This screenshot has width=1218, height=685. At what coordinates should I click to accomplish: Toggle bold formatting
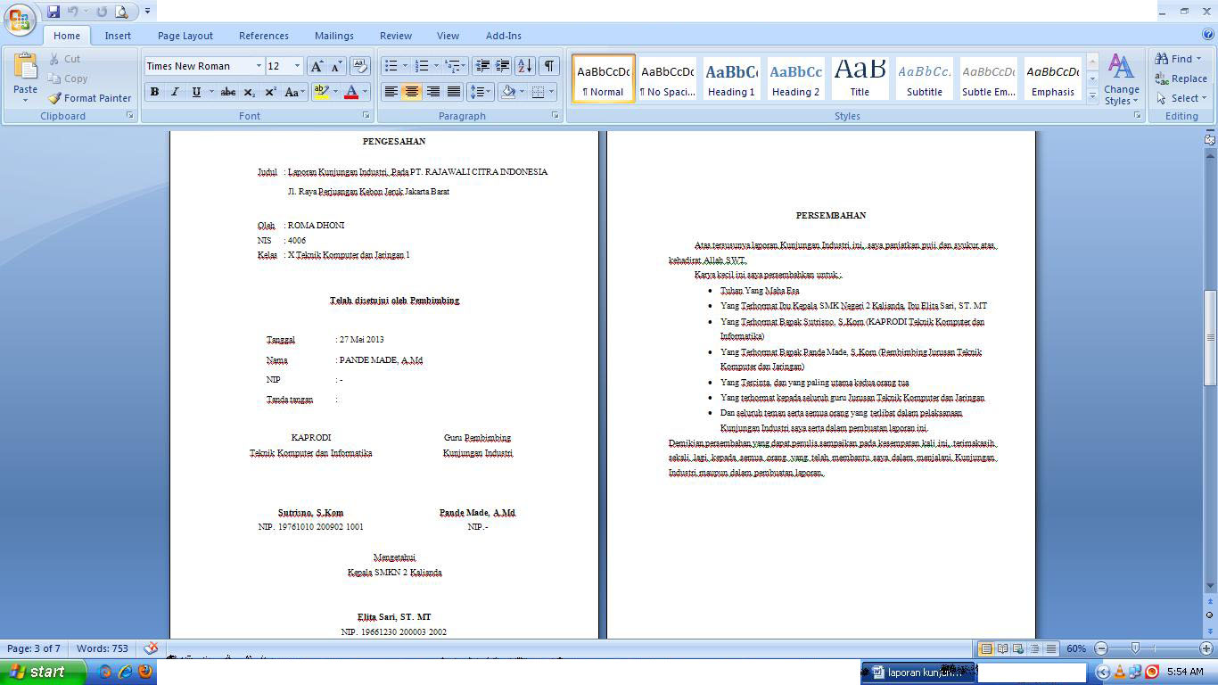[154, 92]
